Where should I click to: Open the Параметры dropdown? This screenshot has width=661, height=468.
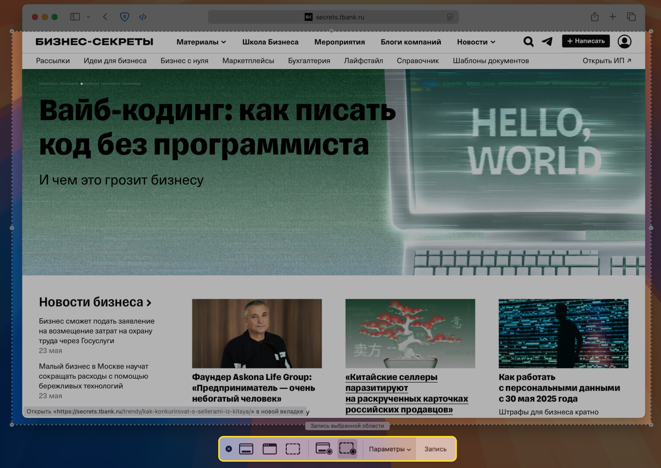(x=389, y=449)
